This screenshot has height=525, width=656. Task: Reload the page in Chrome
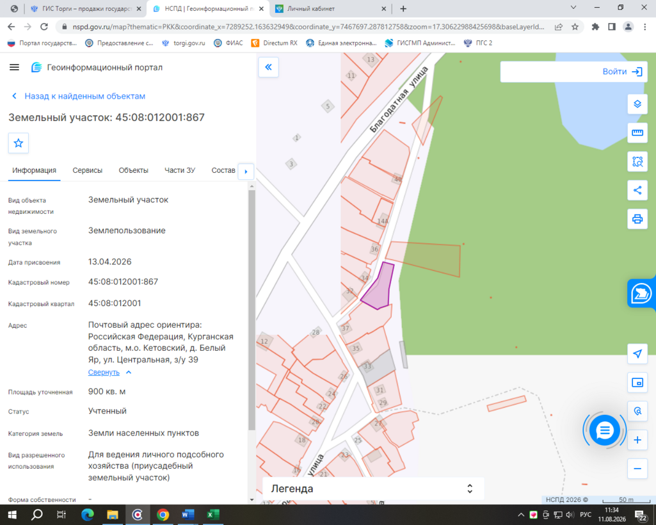[x=44, y=27]
